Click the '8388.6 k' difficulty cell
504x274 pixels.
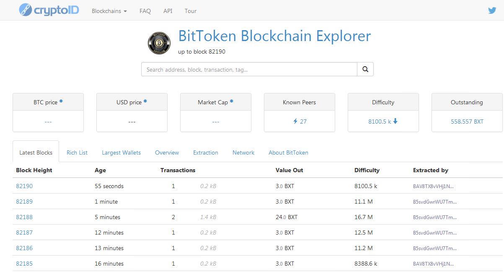coord(366,264)
